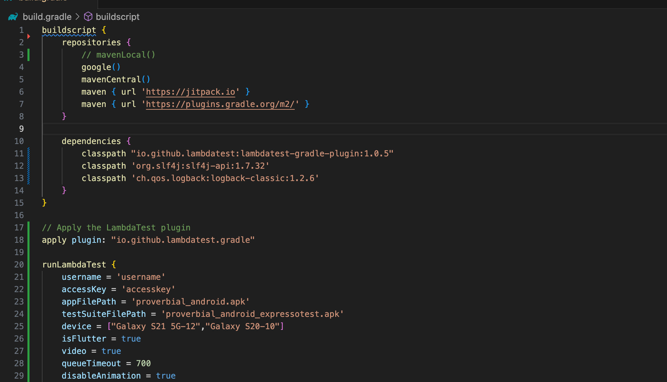
Task: Click the 700 queueTimeout value
Action: pos(143,363)
